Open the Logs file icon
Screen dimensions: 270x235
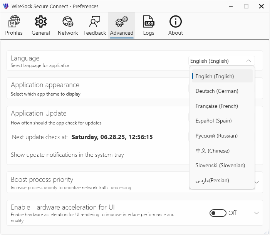[149, 22]
